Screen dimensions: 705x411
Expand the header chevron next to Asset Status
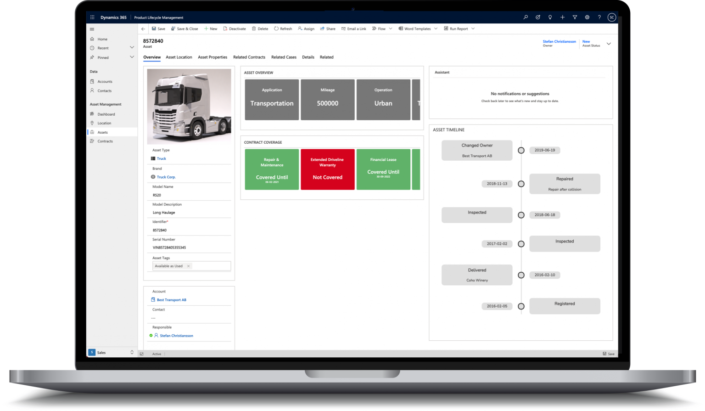tap(609, 44)
